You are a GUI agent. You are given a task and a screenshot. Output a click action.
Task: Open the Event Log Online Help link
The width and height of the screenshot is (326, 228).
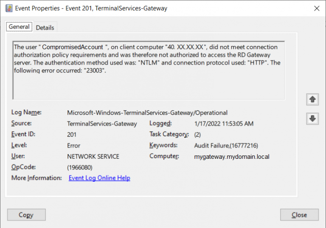pos(99,178)
